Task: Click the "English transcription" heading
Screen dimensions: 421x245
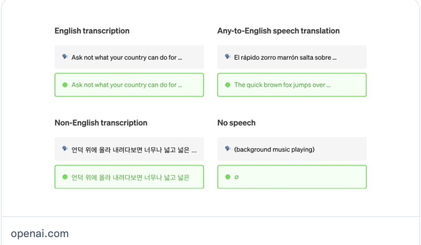Action: click(92, 31)
